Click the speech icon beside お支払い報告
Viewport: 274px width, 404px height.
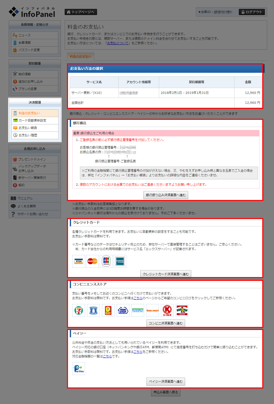point(15,128)
